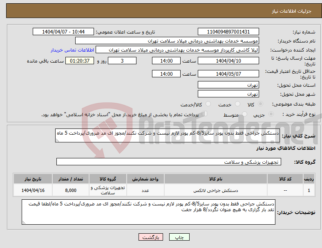The height and width of the screenshot is (248, 322).
Task: Select the کالا (goods) radio button
Action: click(x=260, y=104)
